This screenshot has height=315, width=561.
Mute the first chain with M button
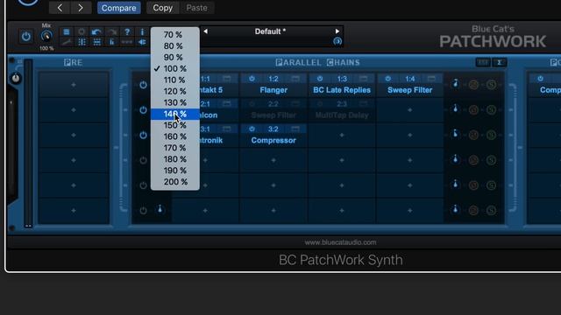(473, 85)
